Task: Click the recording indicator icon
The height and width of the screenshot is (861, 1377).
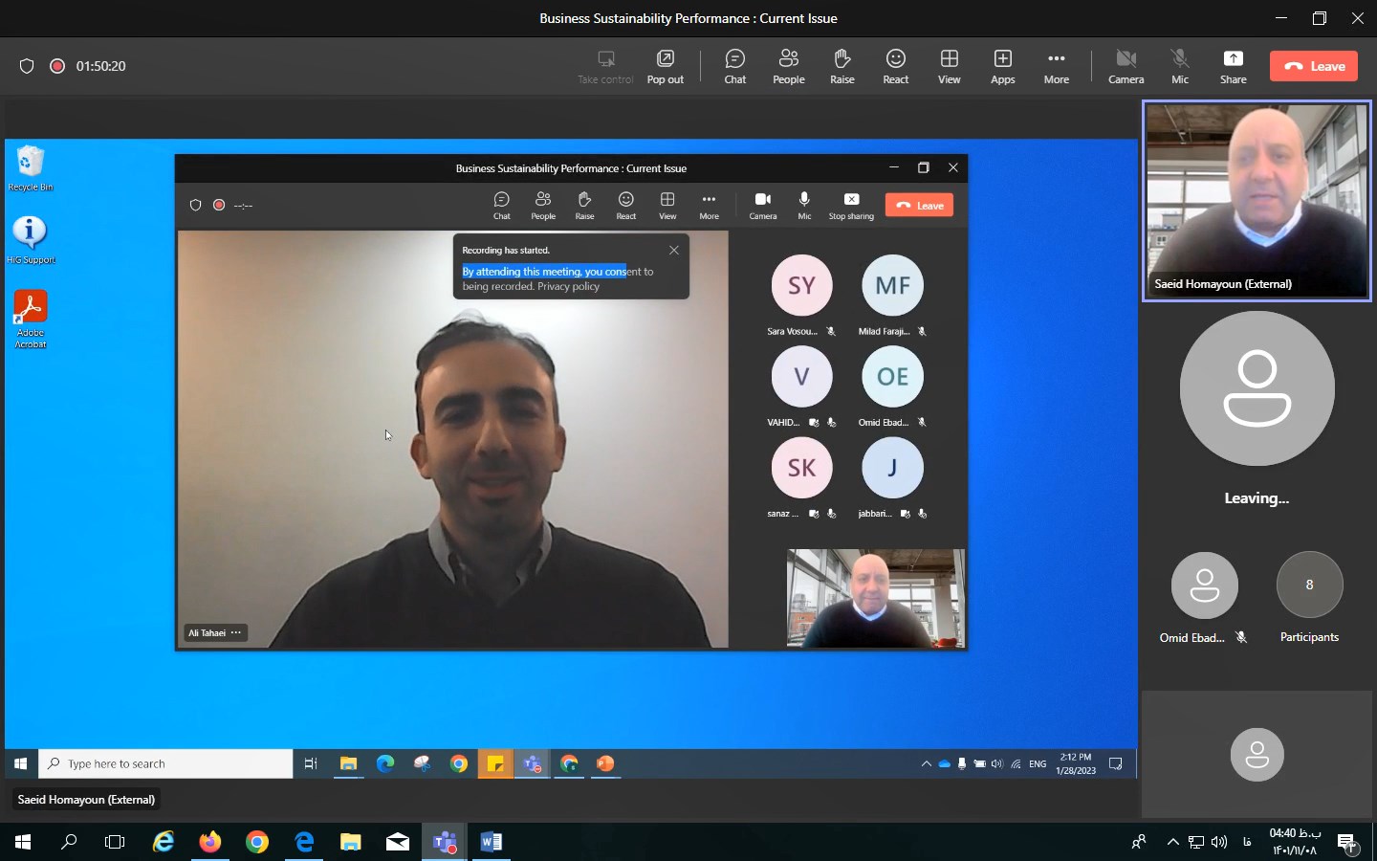Action: [x=57, y=66]
